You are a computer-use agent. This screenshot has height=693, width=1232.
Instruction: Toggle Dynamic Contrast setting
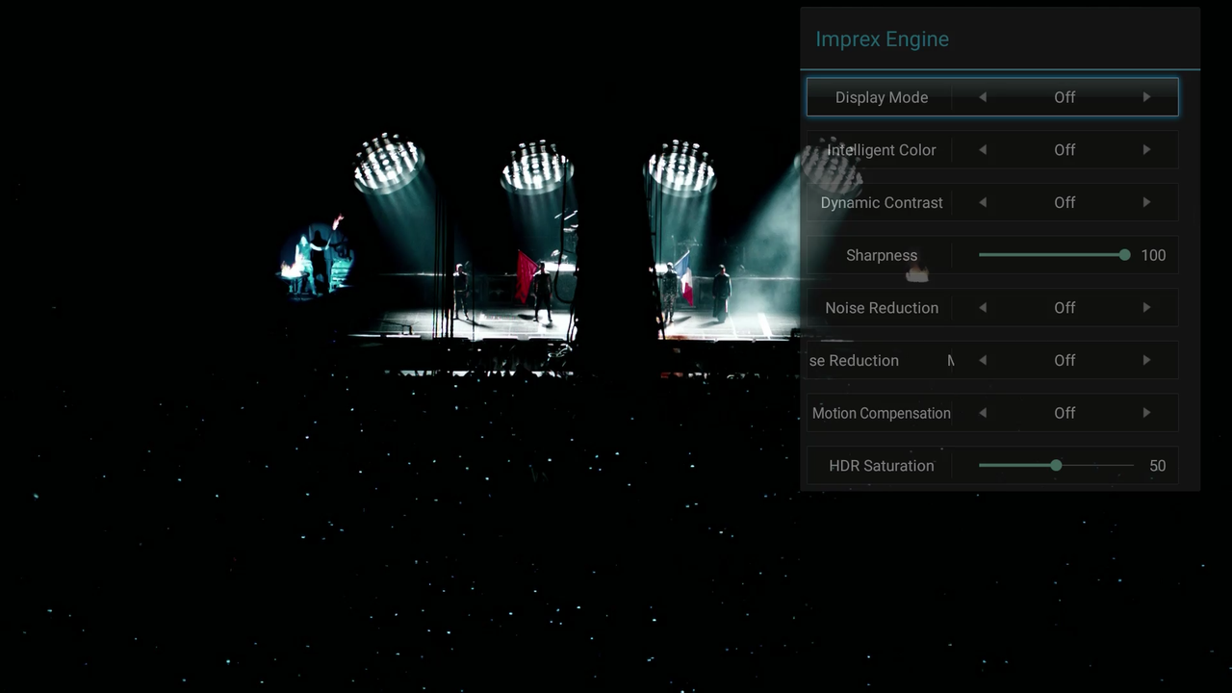click(x=1065, y=202)
